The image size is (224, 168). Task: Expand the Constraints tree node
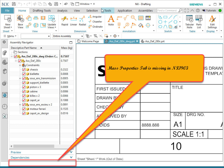pyautogui.click(x=20, y=65)
